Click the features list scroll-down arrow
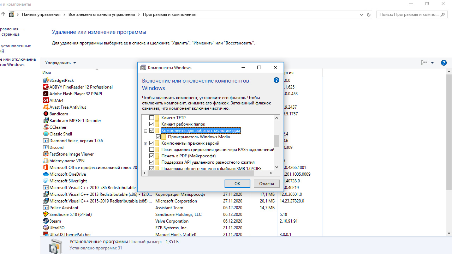Viewport: 452px width, 254px height. (276, 167)
